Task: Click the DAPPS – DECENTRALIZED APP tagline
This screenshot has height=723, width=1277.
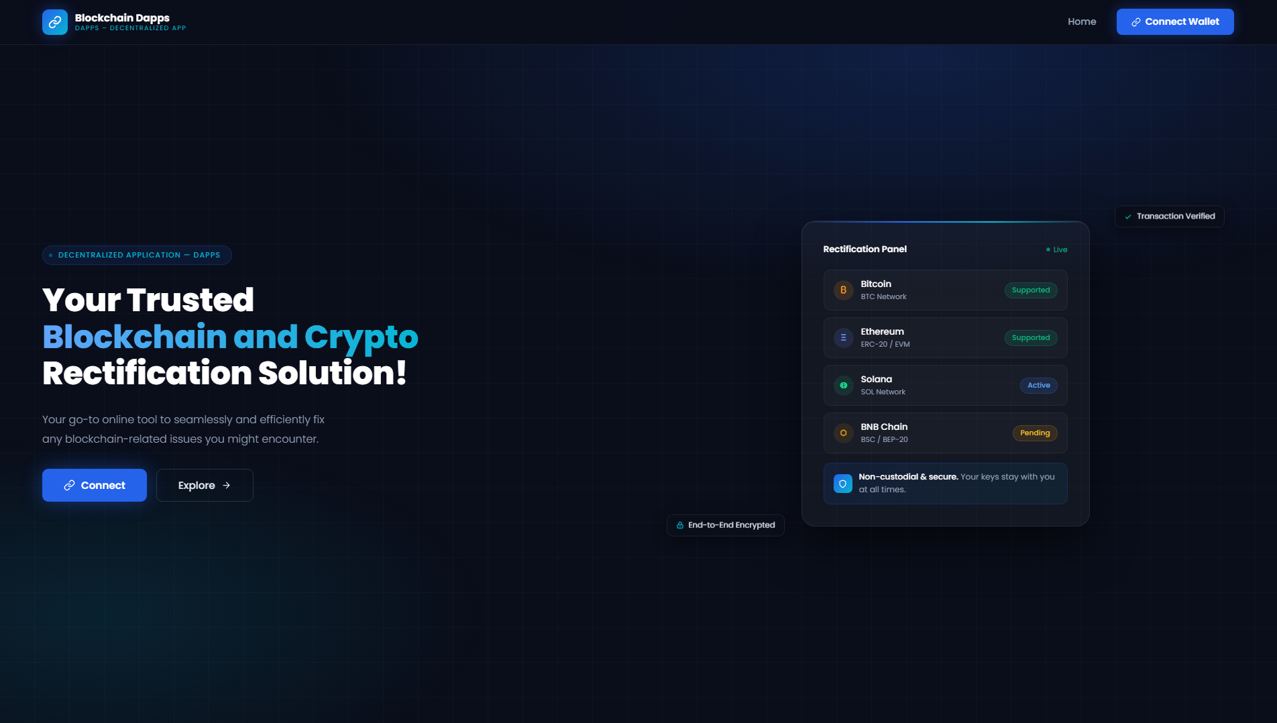Action: (x=130, y=28)
